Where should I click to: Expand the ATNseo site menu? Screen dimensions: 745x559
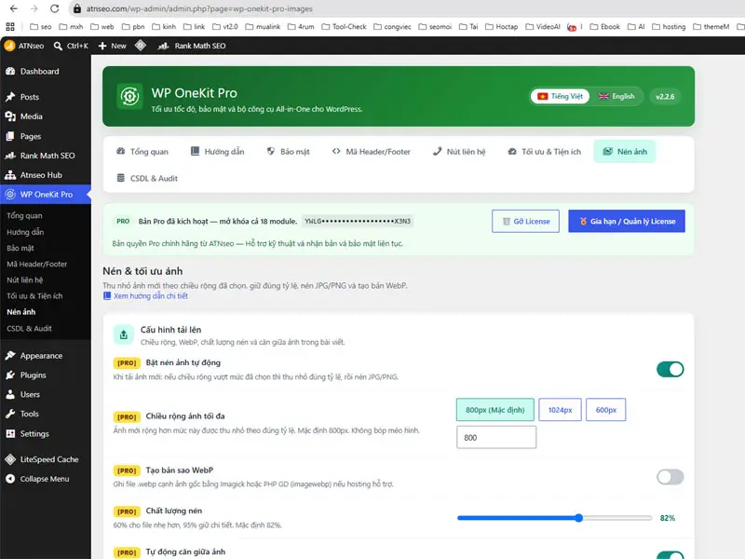point(24,46)
